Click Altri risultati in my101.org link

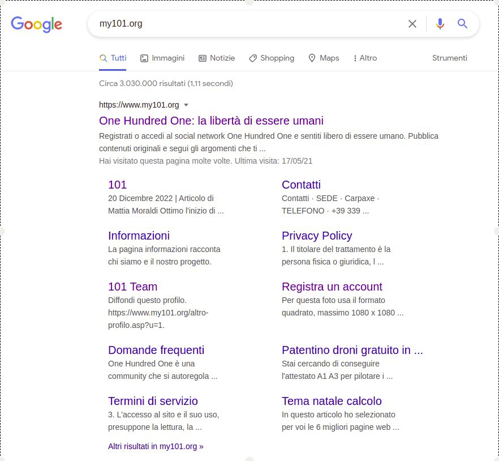point(156,446)
